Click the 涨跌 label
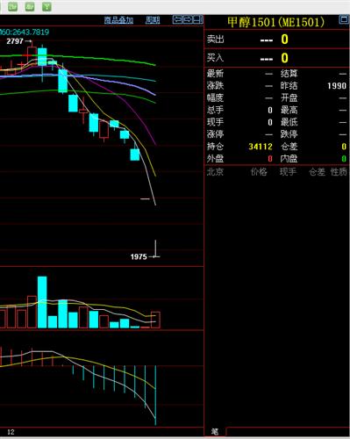The image size is (350, 439). click(215, 86)
